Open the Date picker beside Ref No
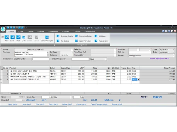Image resolution: width=177 pixels, height=132 pixels. [173, 52]
